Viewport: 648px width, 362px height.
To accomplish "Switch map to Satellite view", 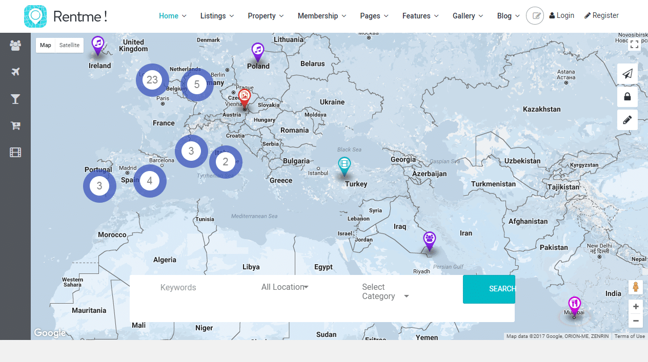I will tap(69, 45).
